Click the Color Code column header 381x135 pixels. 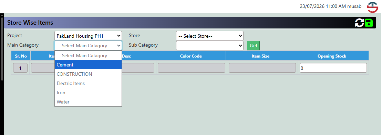click(x=191, y=56)
